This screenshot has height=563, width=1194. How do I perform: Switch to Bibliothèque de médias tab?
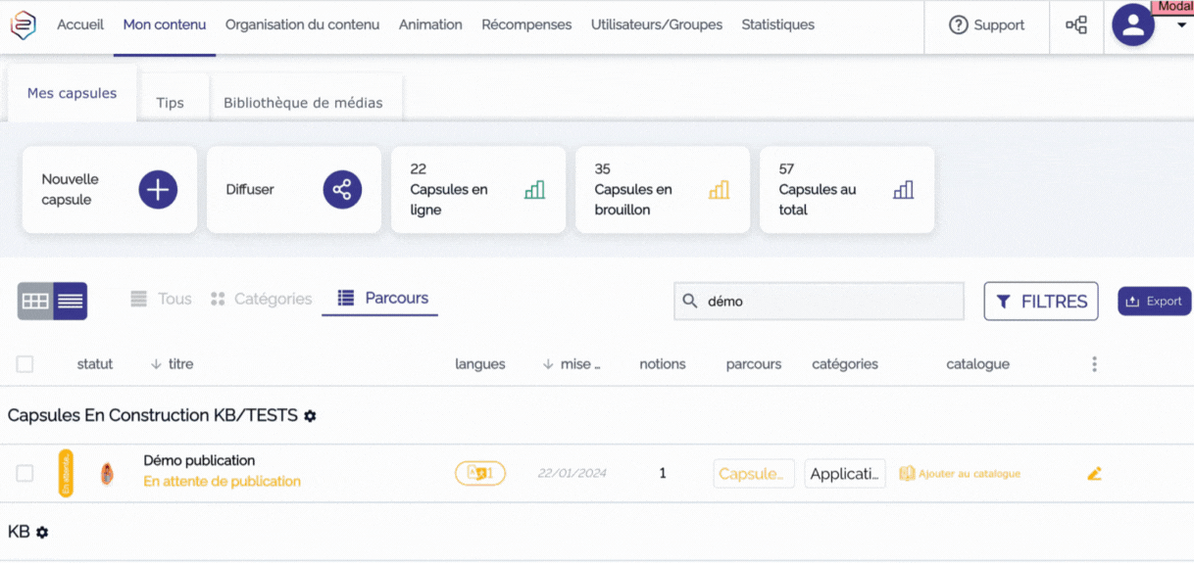tap(303, 103)
